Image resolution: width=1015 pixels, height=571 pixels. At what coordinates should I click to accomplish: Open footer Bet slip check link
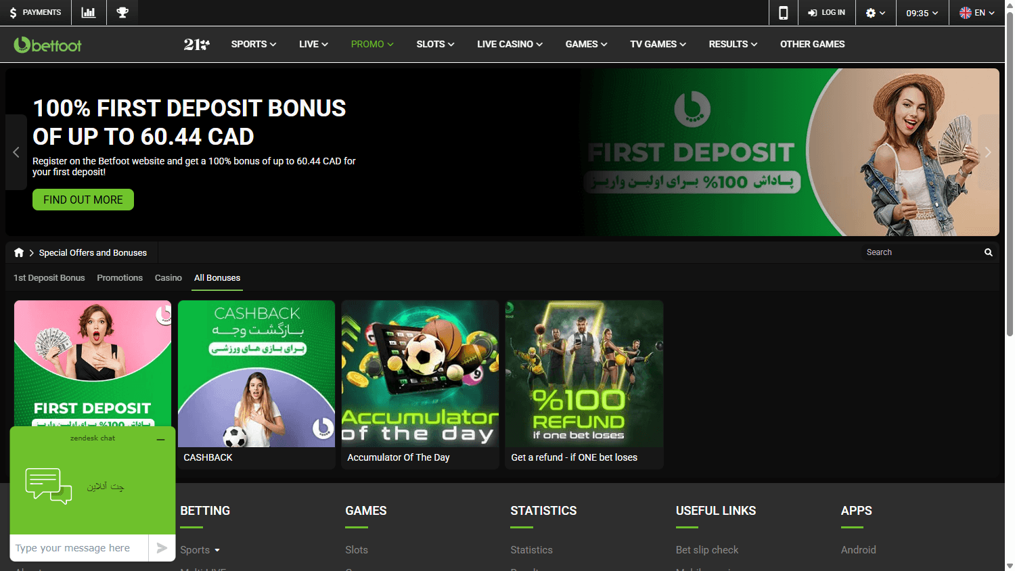click(707, 550)
